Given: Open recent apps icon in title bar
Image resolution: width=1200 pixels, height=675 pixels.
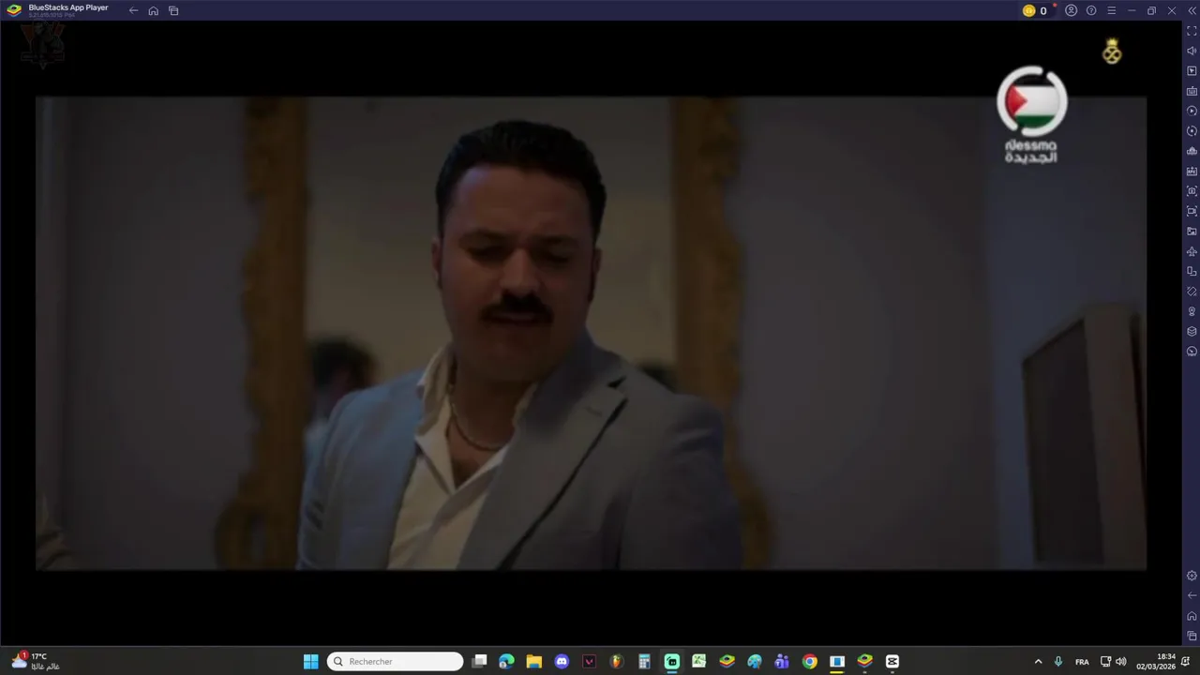Looking at the screenshot, I should (x=173, y=10).
